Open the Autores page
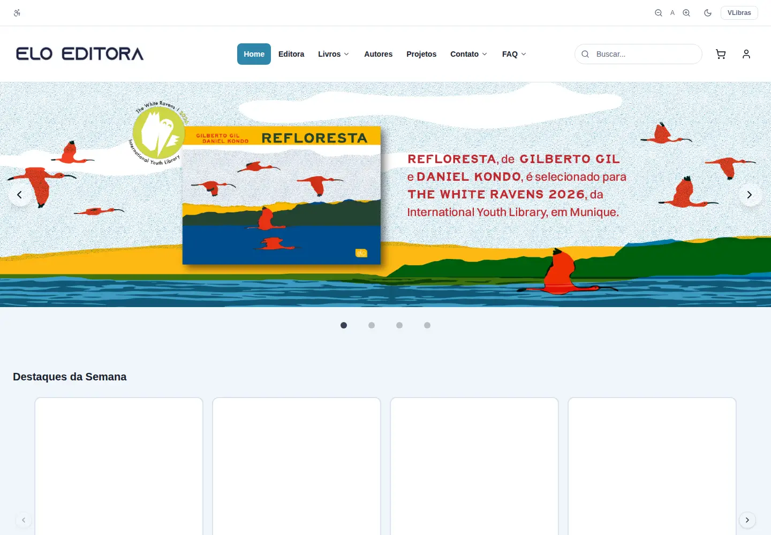The image size is (771, 535). pyautogui.click(x=378, y=54)
